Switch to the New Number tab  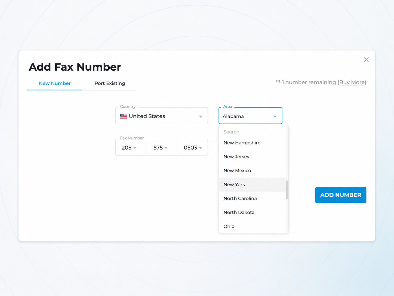point(55,83)
